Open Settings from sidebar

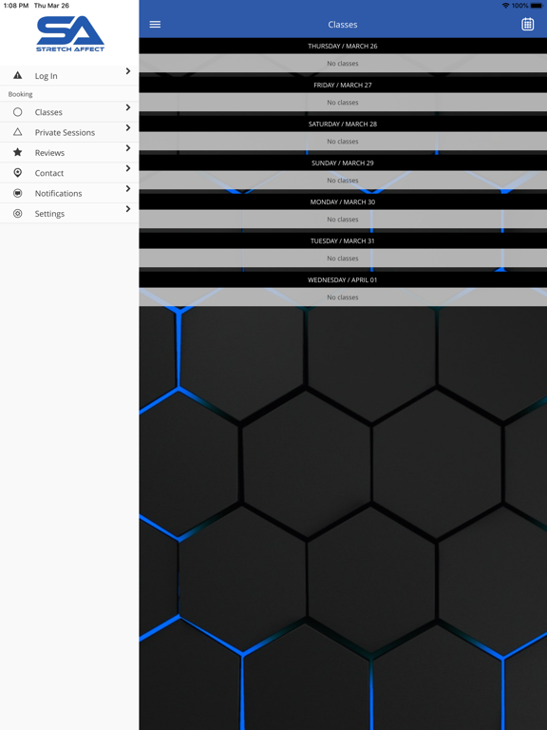[69, 213]
